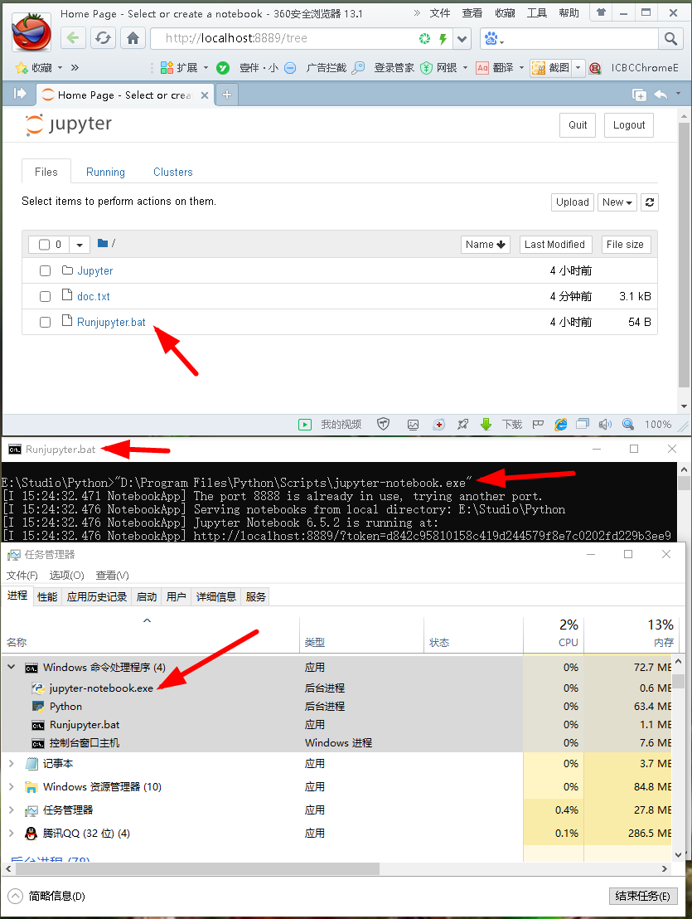Viewport: 692px width, 919px height.
Task: Open the ICBCChromeE extension icon
Action: point(595,68)
